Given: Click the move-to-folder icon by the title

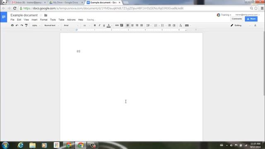Looking at the screenshot, I should click(46, 15).
